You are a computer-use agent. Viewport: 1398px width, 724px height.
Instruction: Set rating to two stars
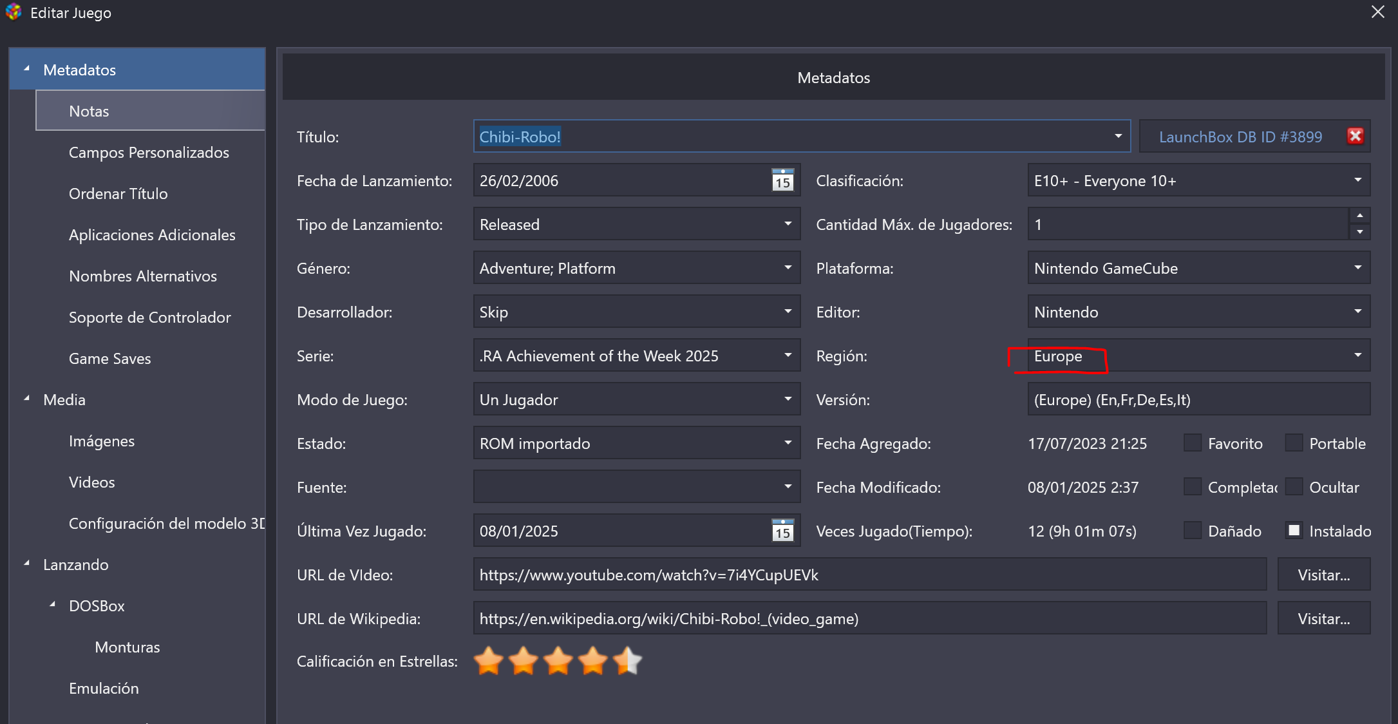point(524,661)
